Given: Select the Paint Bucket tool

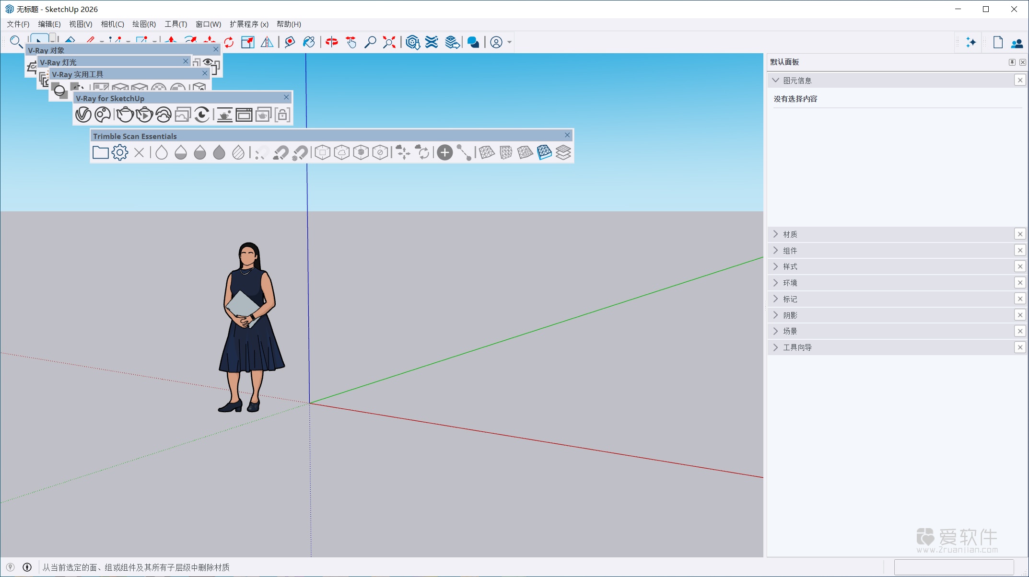Looking at the screenshot, I should (308, 42).
